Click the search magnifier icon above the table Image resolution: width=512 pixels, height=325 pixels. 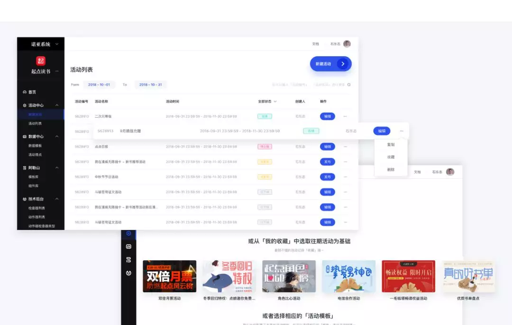(x=349, y=85)
